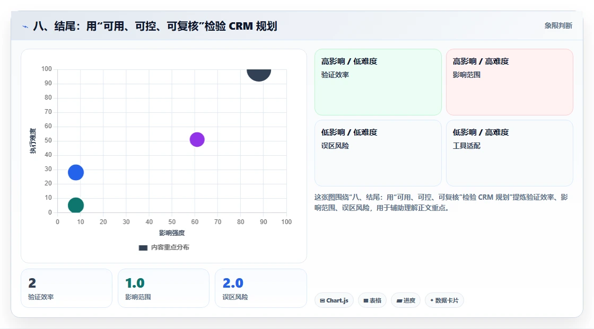Viewport: 594px width, 329px height.
Task: Click the x-axis tick label 50
Action: 172,222
